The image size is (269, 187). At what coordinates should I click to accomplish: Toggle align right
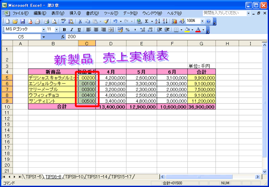[x=104, y=30]
